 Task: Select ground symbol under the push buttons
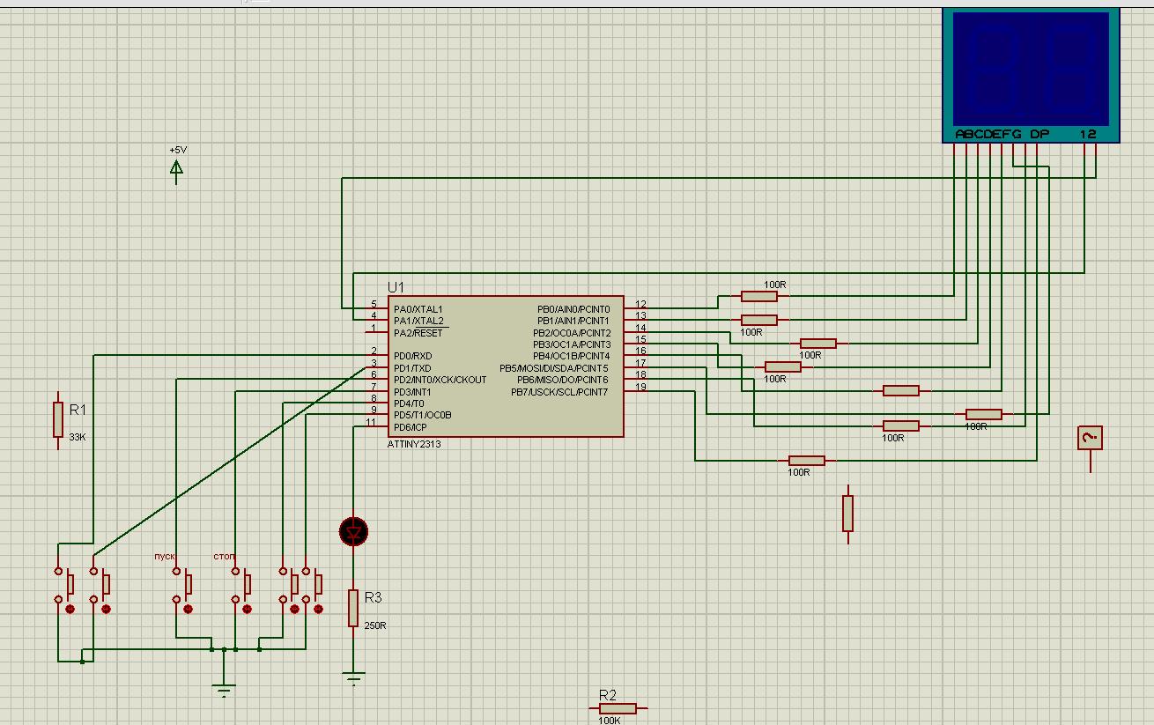pyautogui.click(x=224, y=687)
